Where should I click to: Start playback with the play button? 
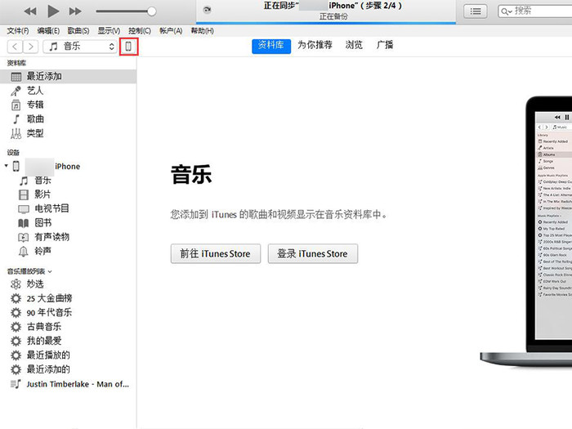coord(53,11)
